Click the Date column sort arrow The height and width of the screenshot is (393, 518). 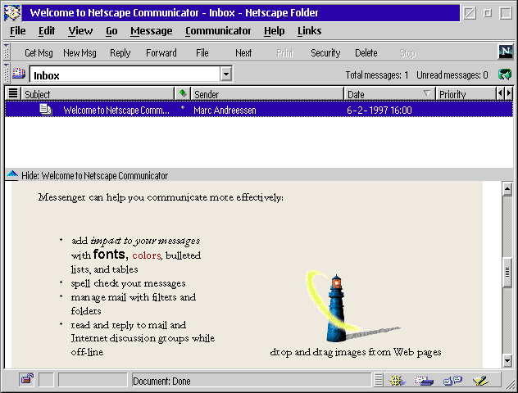click(427, 93)
